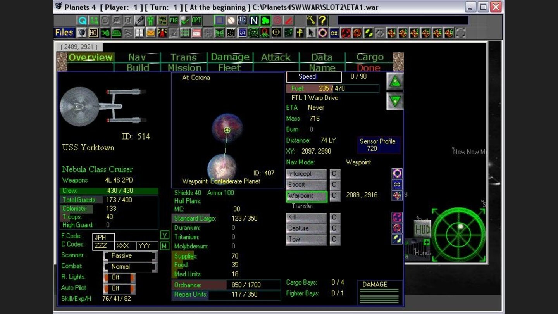Click the green cloud toolbar icon

click(x=266, y=20)
